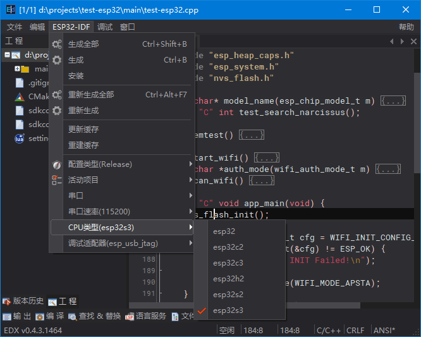Viewport: 421px width, 337px height.
Task: Click the main folder icon
Action: 25,69
